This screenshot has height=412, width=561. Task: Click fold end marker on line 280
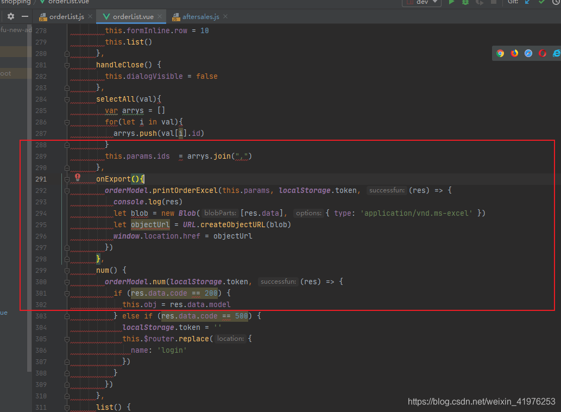[67, 54]
